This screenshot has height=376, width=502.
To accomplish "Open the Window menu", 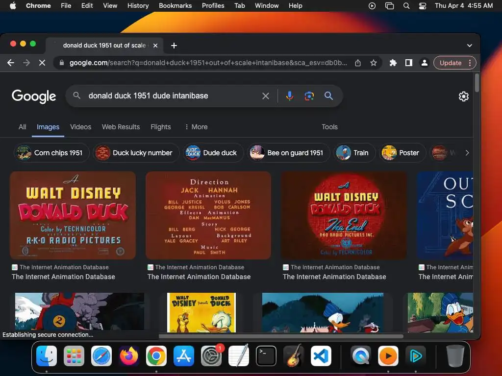I will point(267,6).
